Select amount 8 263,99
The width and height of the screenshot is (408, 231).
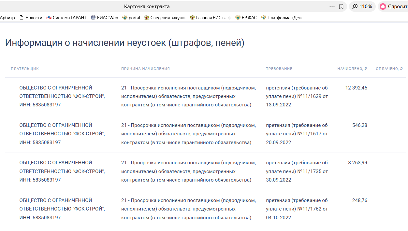tap(357, 163)
